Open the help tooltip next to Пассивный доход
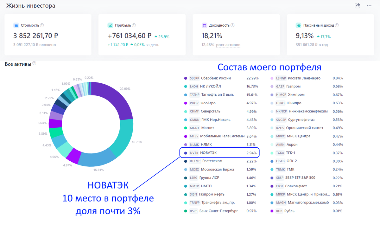Screen dimensions: 380x226 337,25
